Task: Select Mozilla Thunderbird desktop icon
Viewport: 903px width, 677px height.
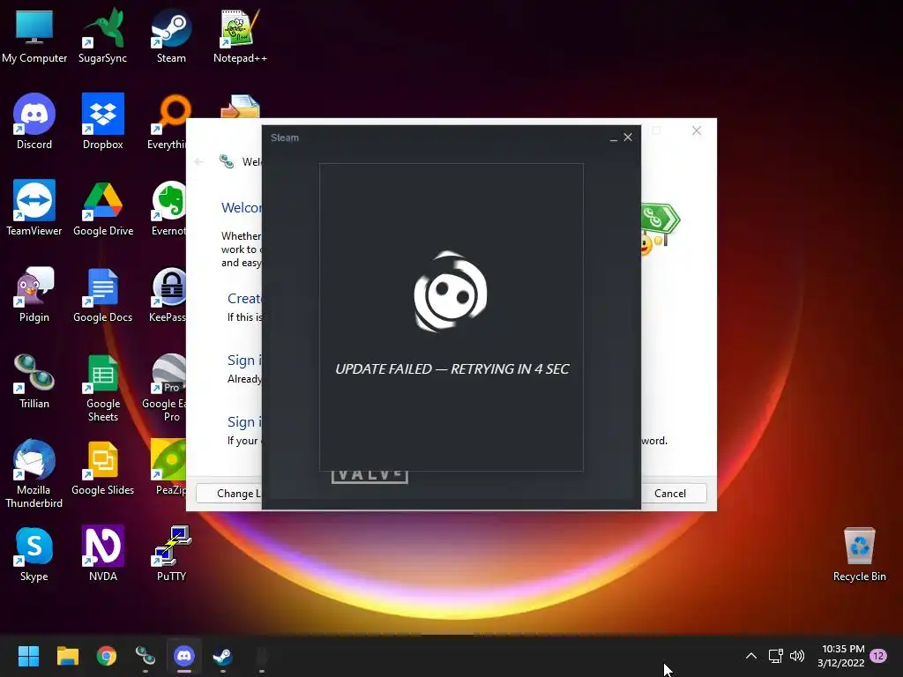Action: pyautogui.click(x=34, y=473)
